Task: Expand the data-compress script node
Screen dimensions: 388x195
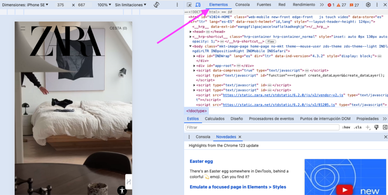Action: [x=194, y=71]
